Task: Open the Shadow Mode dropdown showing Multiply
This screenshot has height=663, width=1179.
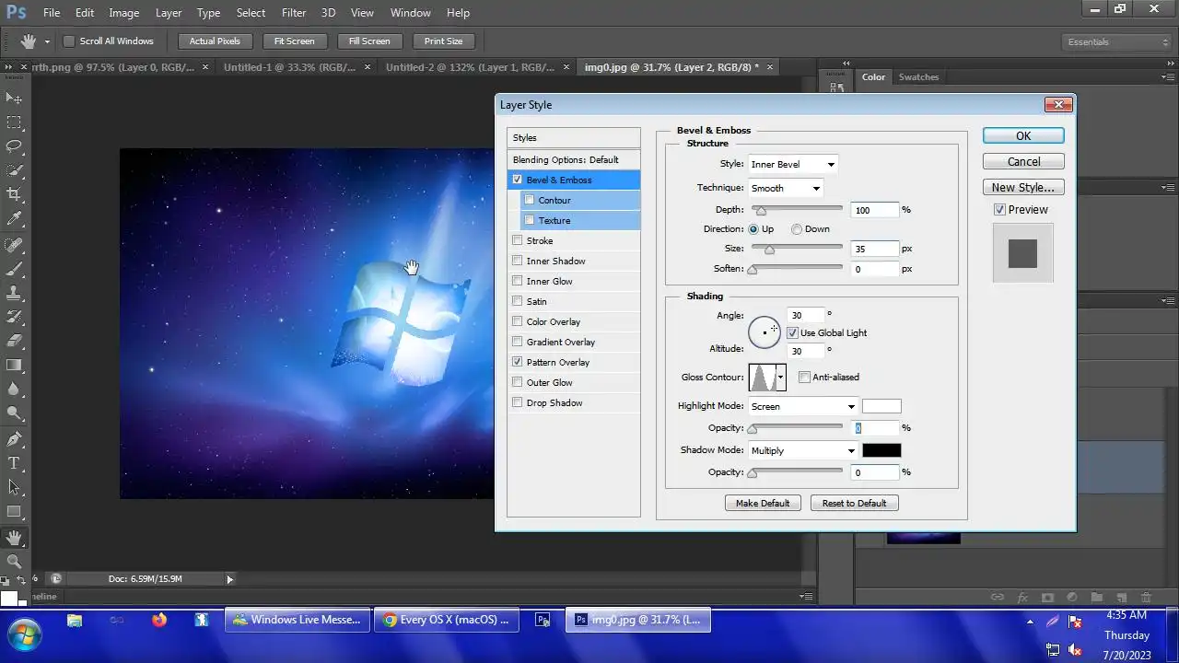Action: 803,450
